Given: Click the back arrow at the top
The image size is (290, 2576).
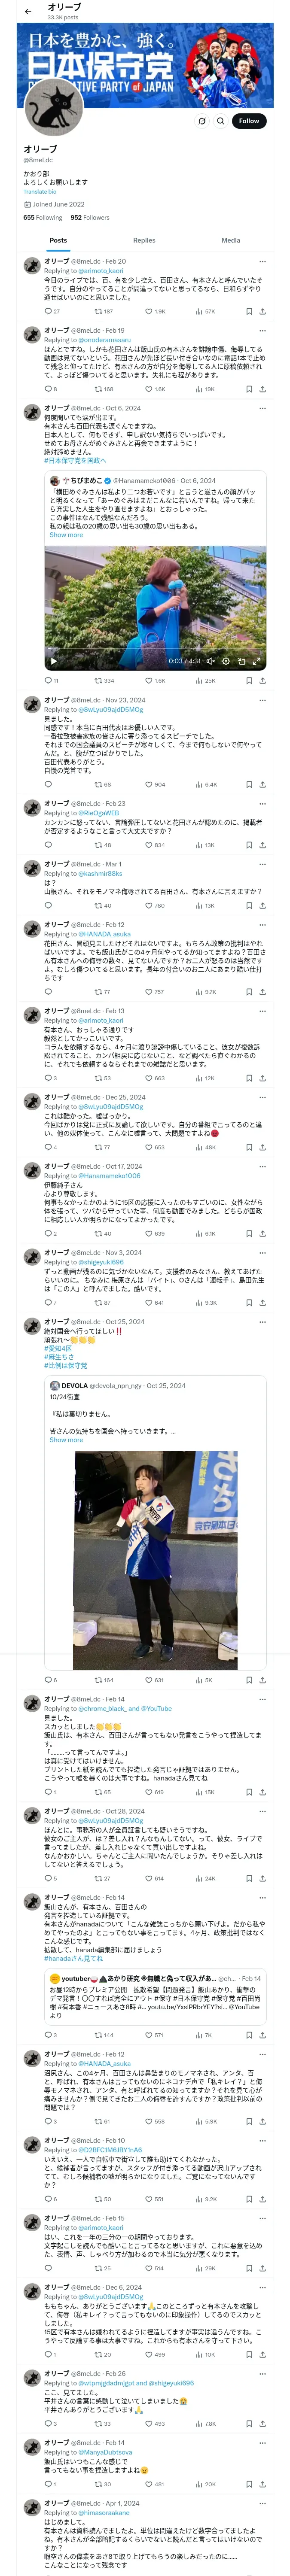Looking at the screenshot, I should [28, 11].
